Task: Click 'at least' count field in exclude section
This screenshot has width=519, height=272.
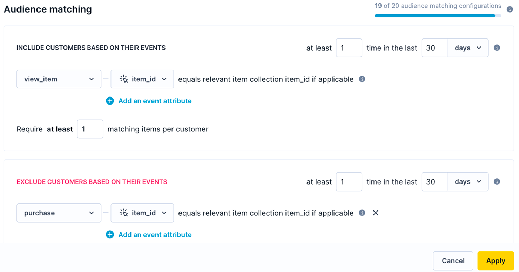Action: point(349,182)
